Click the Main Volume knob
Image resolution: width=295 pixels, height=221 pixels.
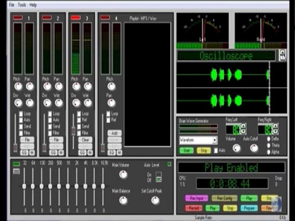[123, 175]
